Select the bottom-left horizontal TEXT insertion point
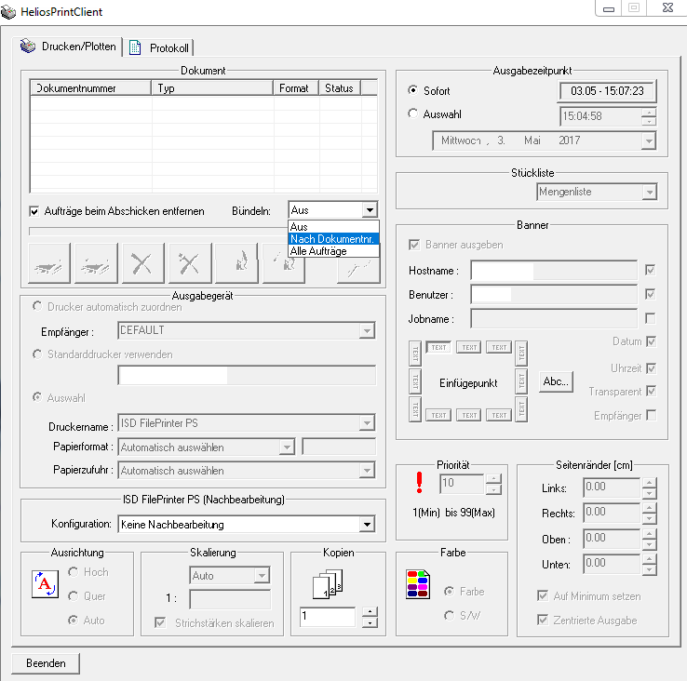 [438, 415]
